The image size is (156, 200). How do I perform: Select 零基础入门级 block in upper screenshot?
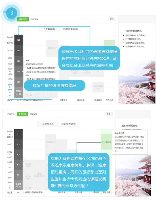click(x=19, y=92)
